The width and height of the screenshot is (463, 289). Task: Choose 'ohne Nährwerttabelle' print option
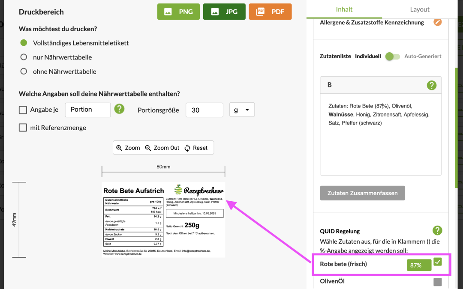(x=24, y=72)
